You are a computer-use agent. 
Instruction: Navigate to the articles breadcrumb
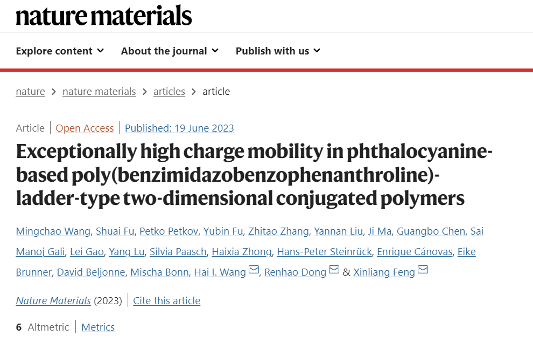(x=169, y=92)
